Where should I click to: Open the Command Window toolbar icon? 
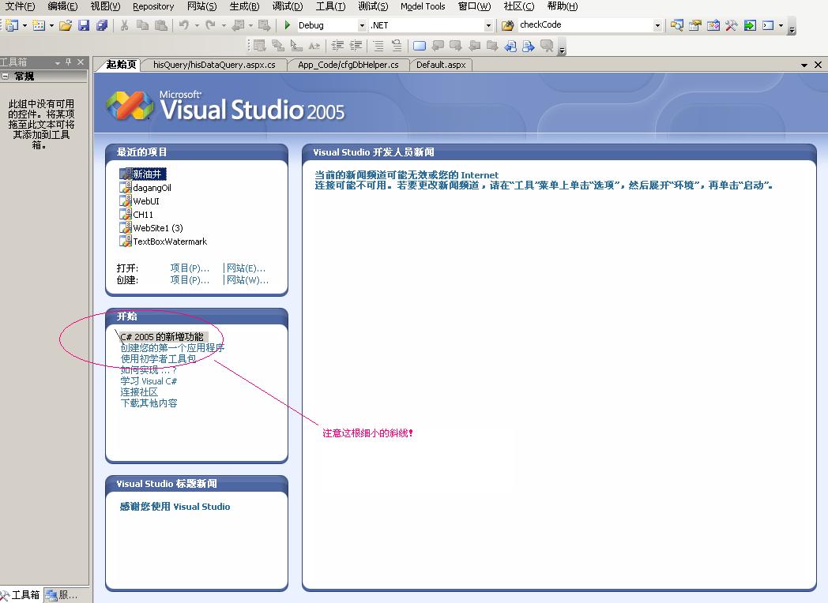pos(768,25)
